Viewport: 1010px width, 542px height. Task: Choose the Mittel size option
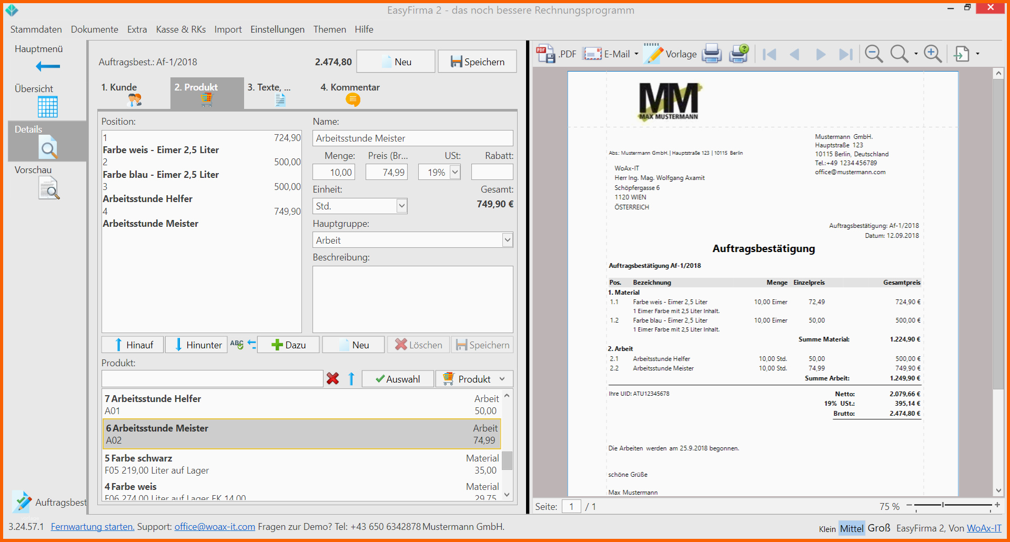[851, 528]
